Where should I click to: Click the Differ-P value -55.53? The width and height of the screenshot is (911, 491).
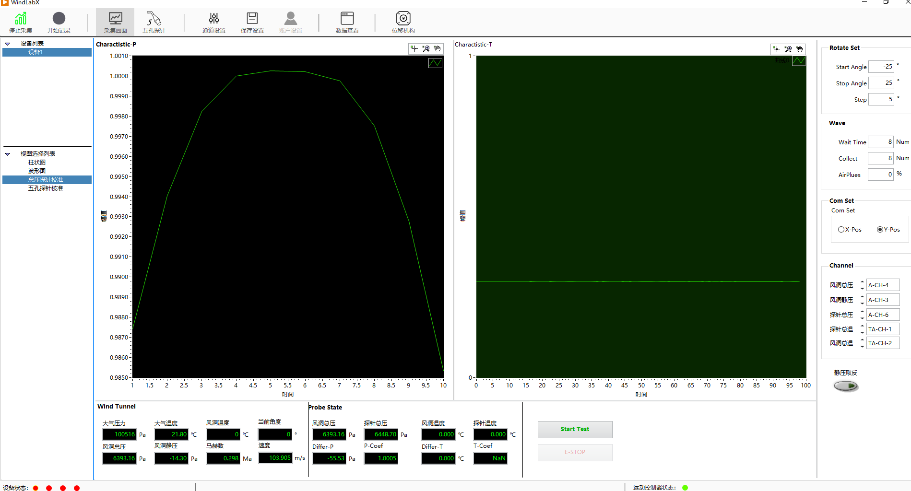[x=329, y=458]
